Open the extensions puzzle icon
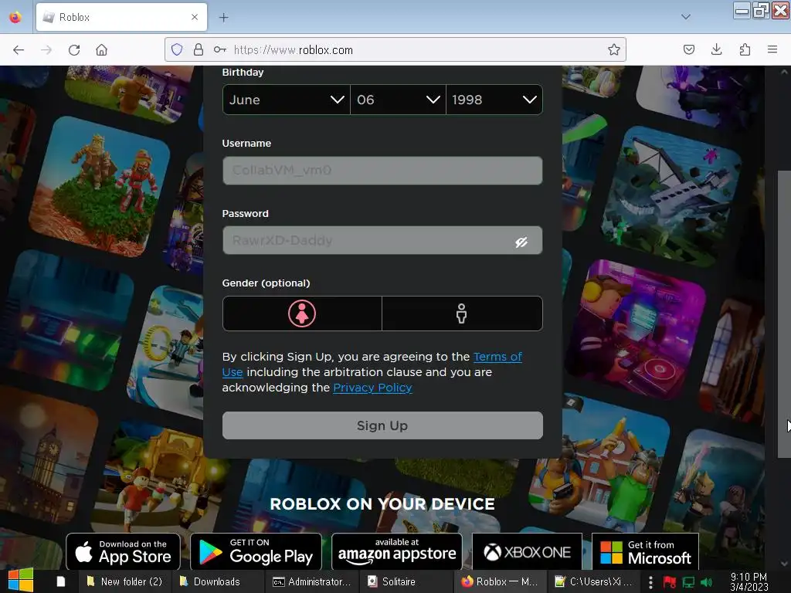Screen dimensions: 791x593 coord(745,49)
